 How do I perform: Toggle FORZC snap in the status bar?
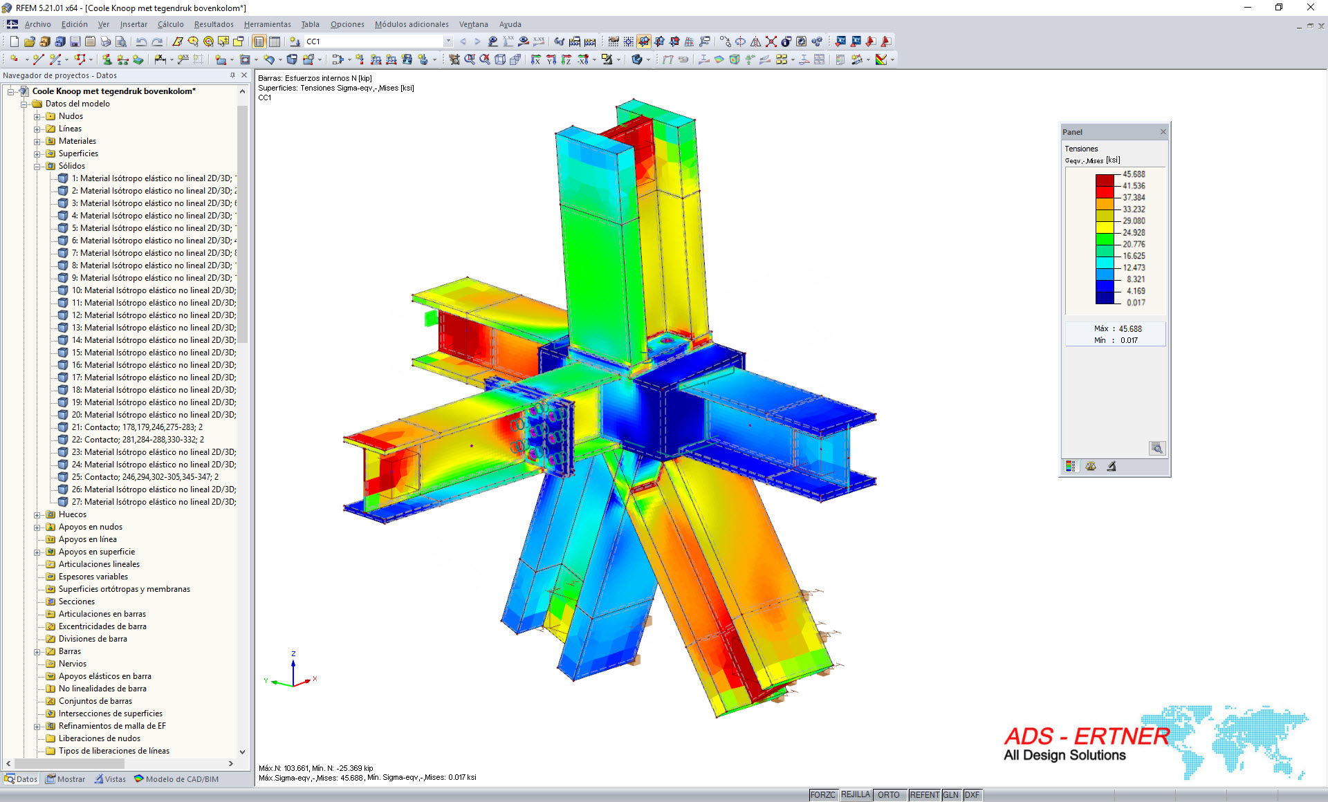click(x=823, y=794)
